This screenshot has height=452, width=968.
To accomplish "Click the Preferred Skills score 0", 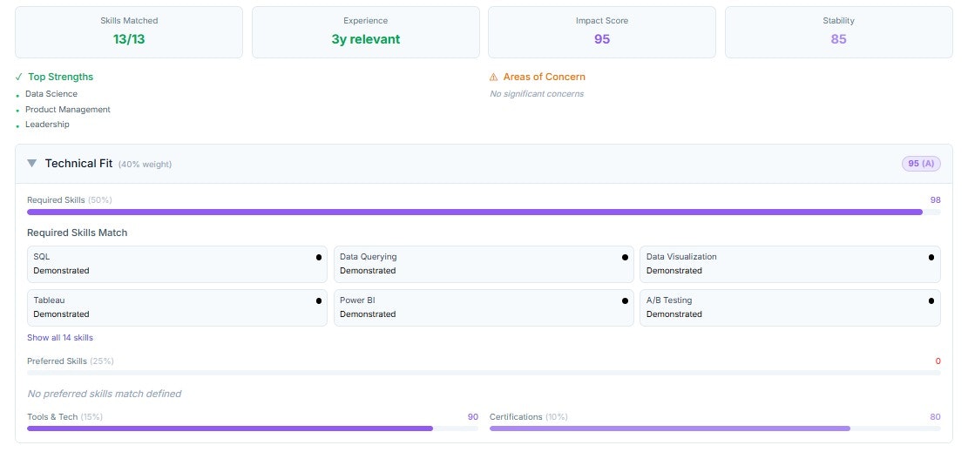I will [x=938, y=361].
